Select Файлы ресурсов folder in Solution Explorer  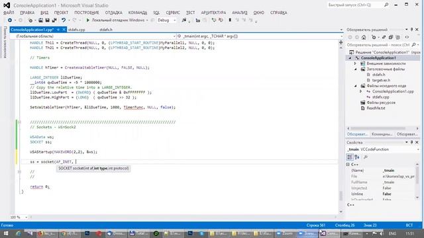tap(381, 102)
